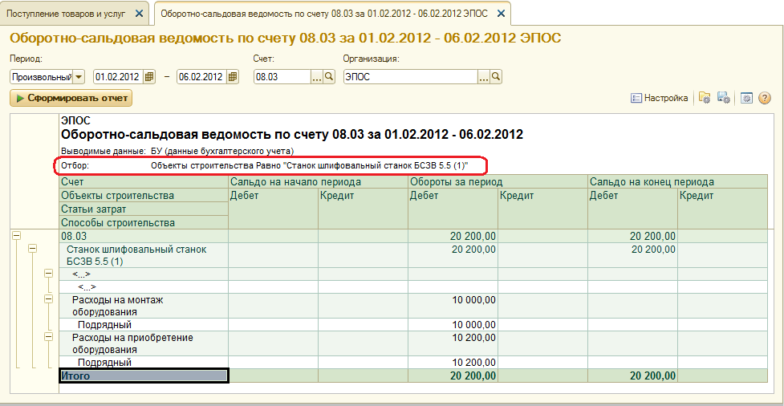This screenshot has height=406, width=784.
Task: Collapse the 08.03 account group
Action: pos(16,234)
